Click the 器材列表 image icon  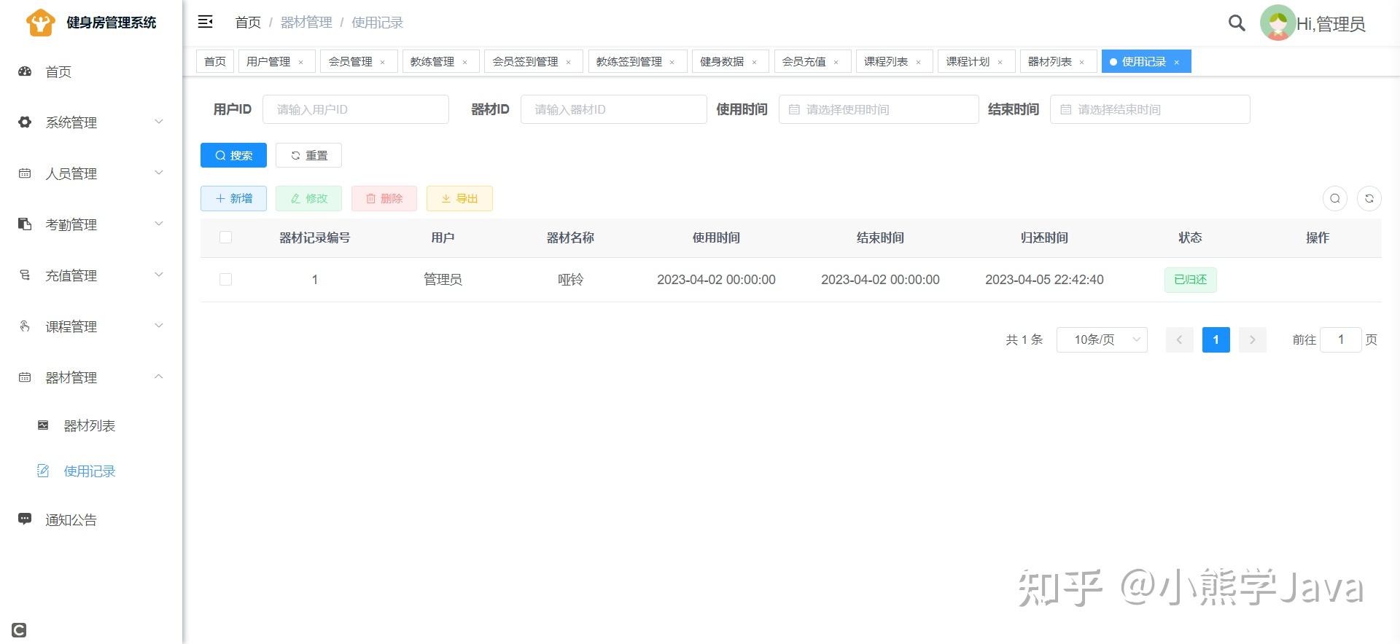tap(43, 425)
